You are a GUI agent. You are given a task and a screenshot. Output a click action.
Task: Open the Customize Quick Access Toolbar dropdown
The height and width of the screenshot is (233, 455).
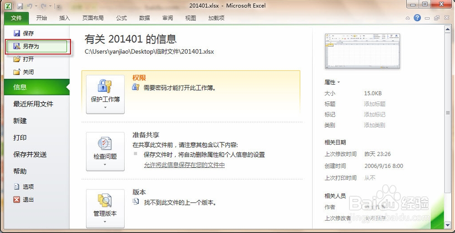(x=58, y=6)
